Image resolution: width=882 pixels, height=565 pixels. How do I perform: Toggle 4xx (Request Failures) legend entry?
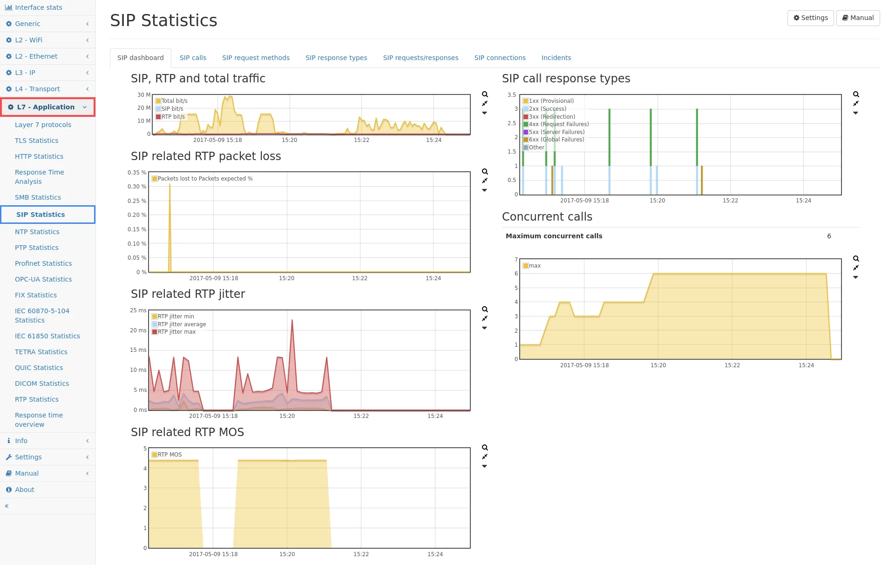tap(558, 124)
